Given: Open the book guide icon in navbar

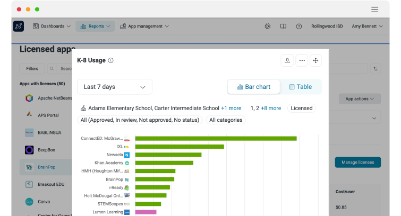Looking at the screenshot, I should 283,26.
